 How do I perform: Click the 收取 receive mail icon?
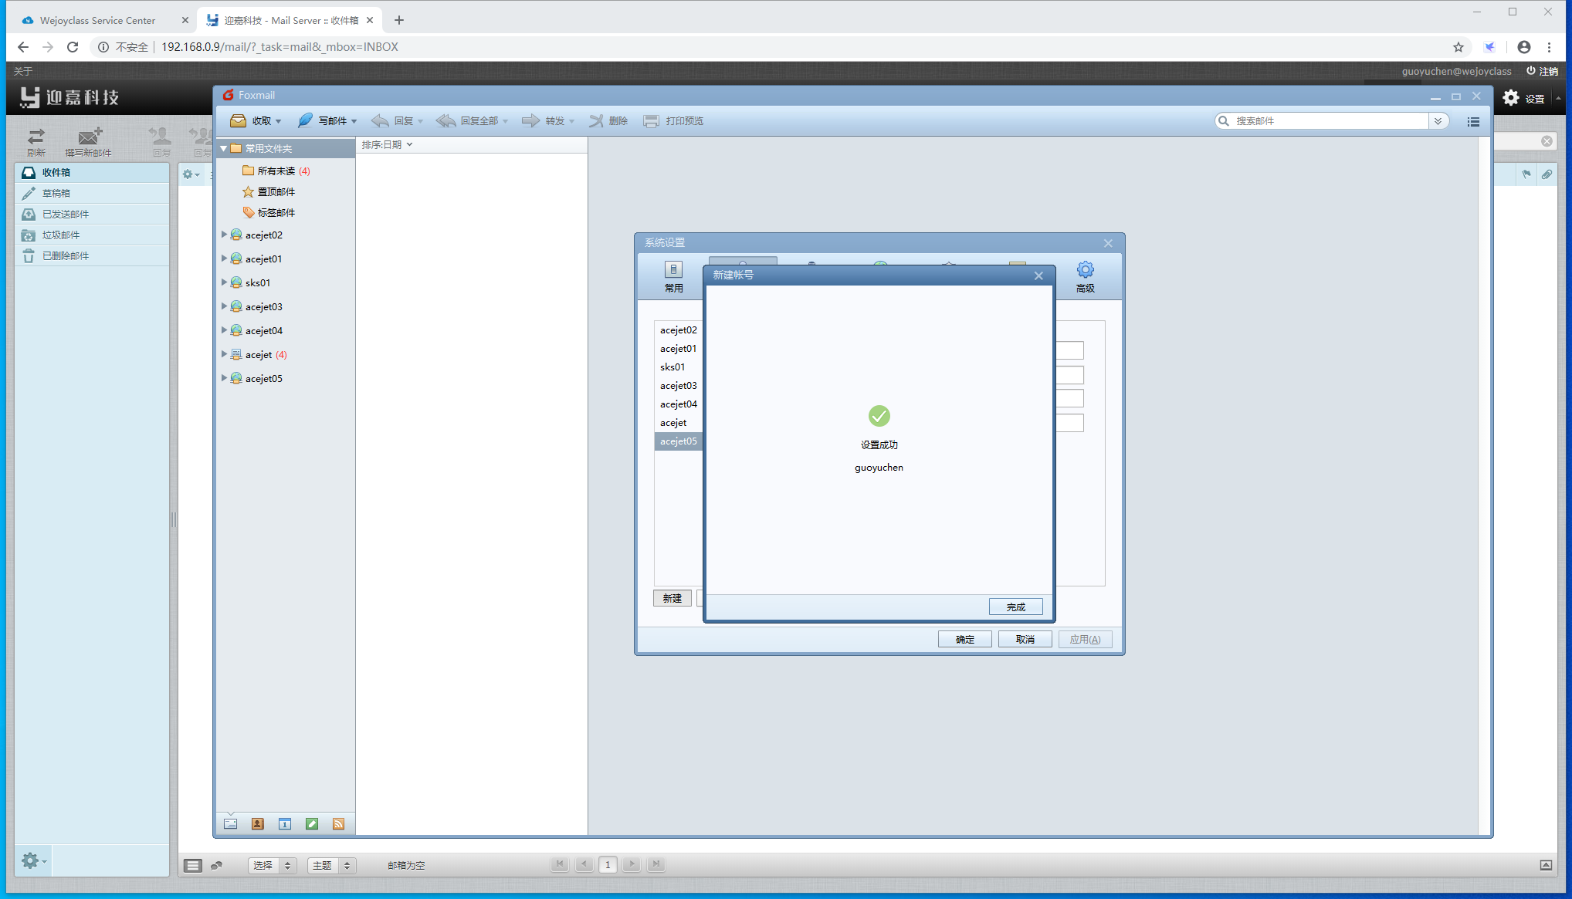tap(239, 121)
